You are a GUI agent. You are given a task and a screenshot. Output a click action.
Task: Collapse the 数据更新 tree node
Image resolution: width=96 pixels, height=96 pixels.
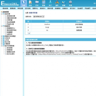coord(2,26)
